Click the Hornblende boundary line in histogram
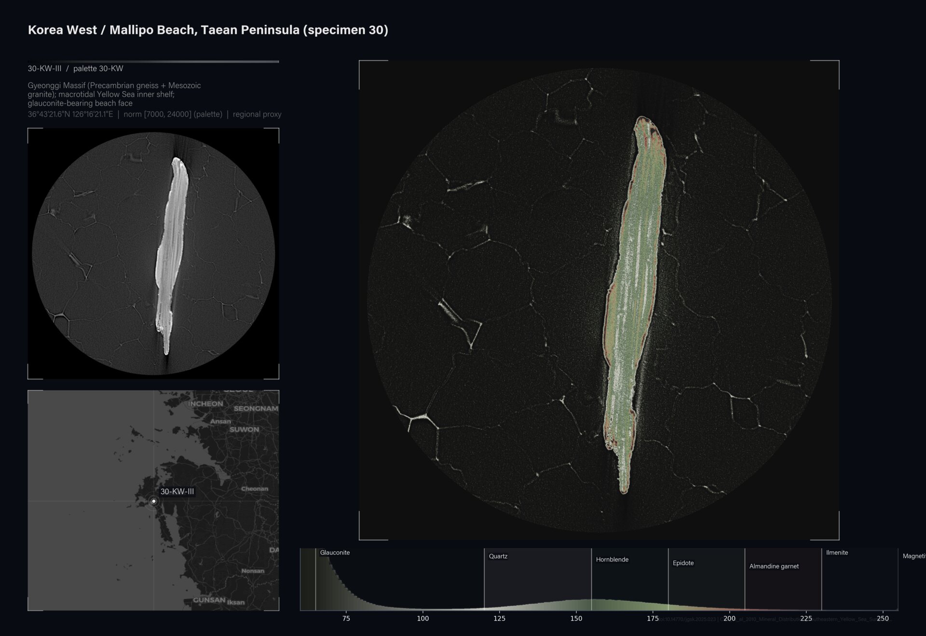 pyautogui.click(x=591, y=579)
